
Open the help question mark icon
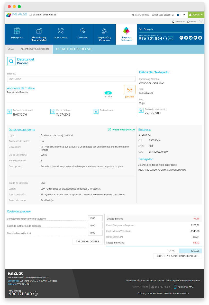[184, 15]
